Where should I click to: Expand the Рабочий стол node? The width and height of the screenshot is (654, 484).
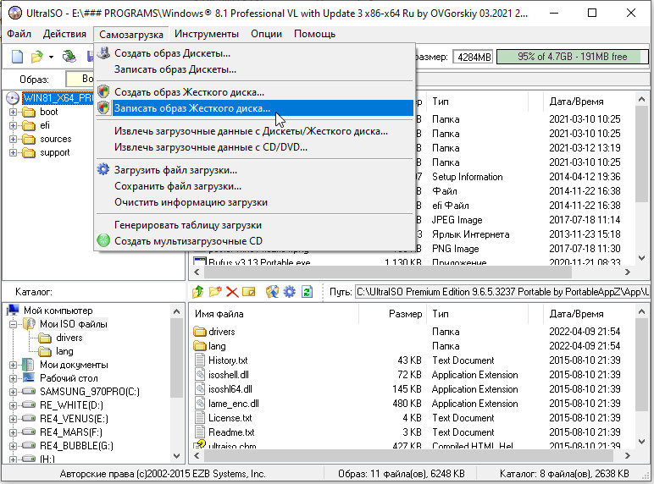[x=13, y=378]
